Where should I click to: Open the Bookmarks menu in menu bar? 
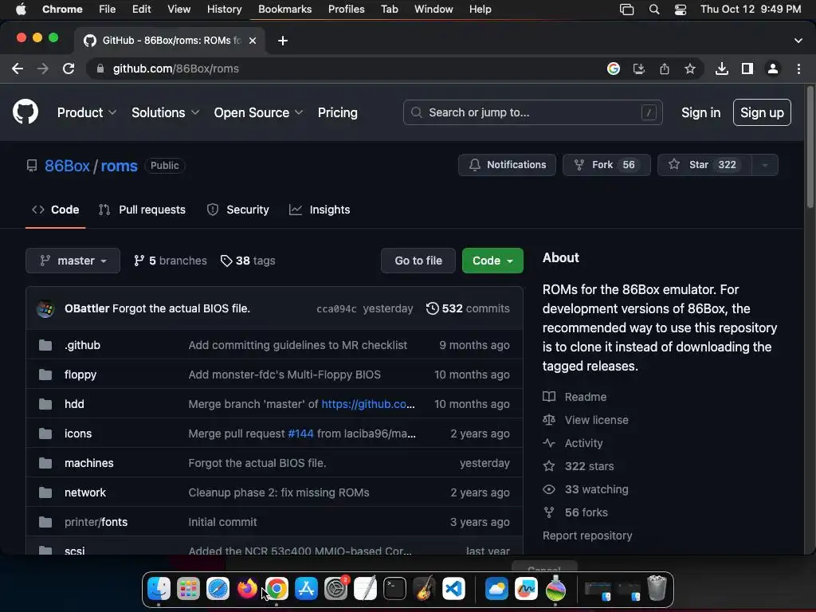point(284,10)
